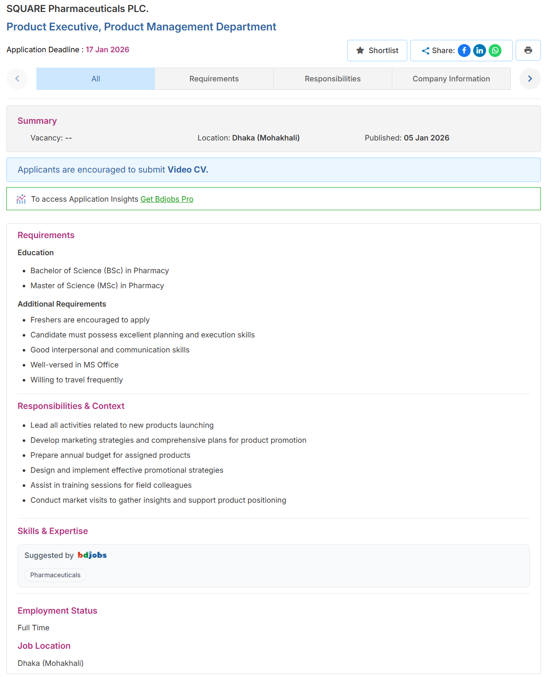Click the share arrow icon

(x=425, y=51)
